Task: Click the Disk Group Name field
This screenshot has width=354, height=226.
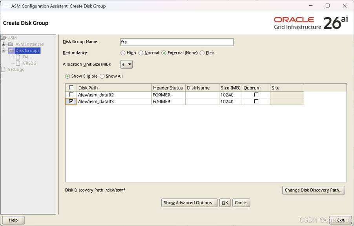Action: point(177,42)
